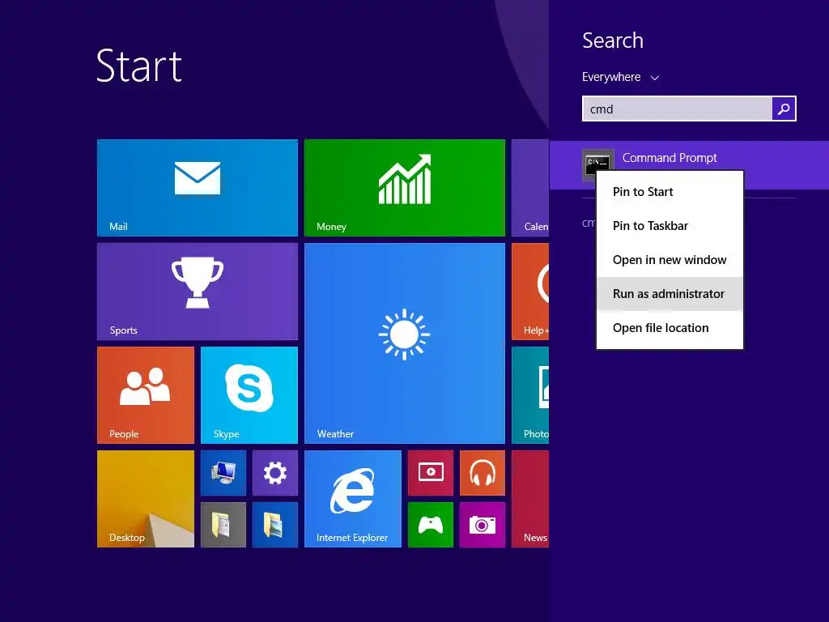Open the People tile

coord(146,395)
